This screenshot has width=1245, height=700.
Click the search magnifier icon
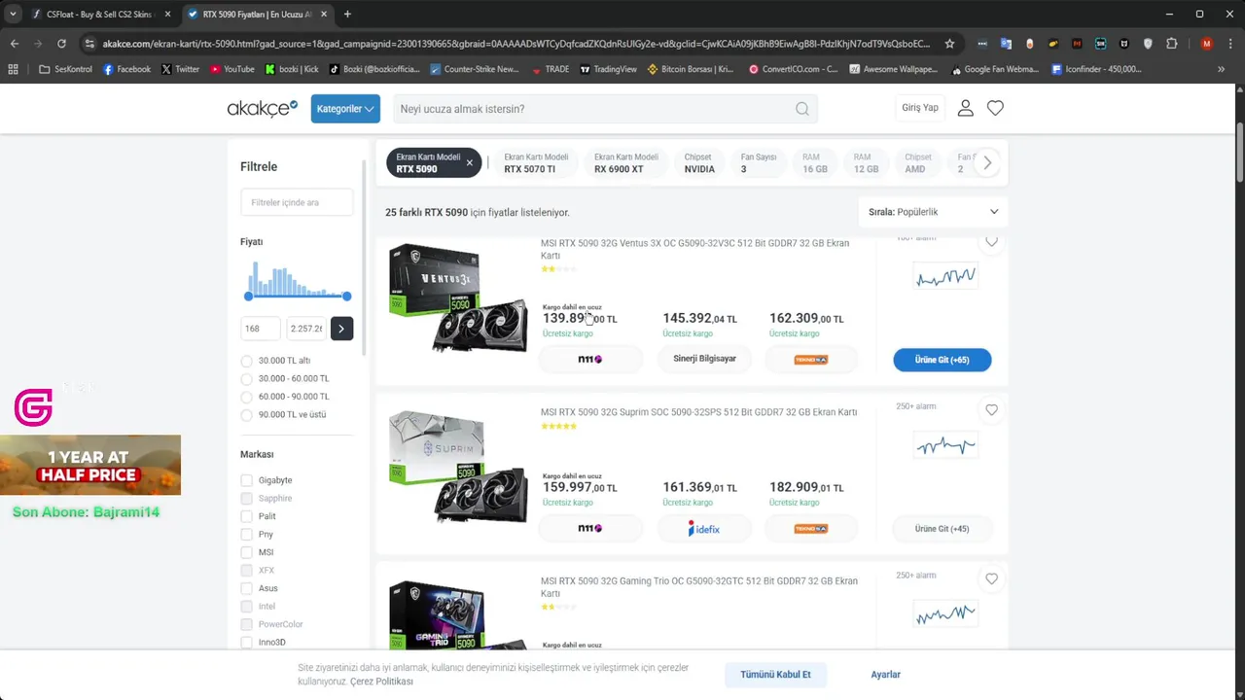coord(802,109)
